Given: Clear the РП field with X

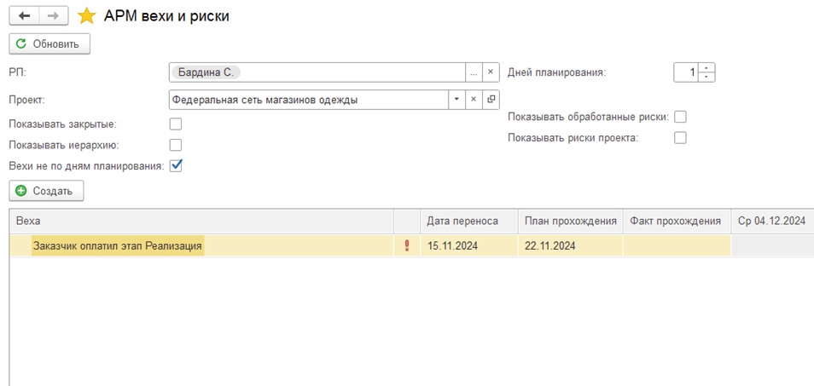Looking at the screenshot, I should point(491,72).
